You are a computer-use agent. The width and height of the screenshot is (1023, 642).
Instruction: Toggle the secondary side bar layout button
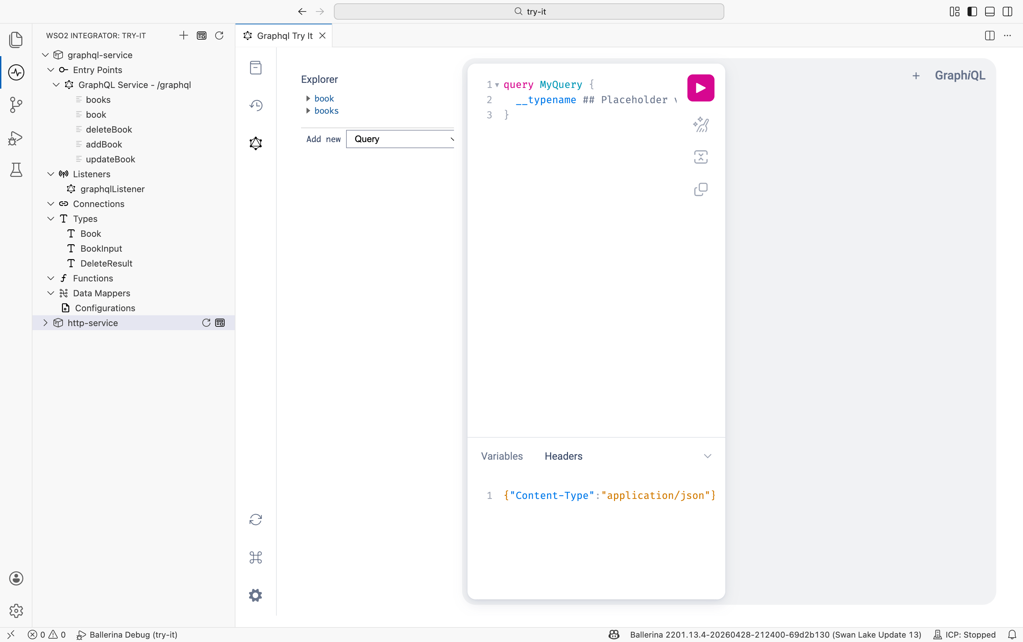point(1007,12)
